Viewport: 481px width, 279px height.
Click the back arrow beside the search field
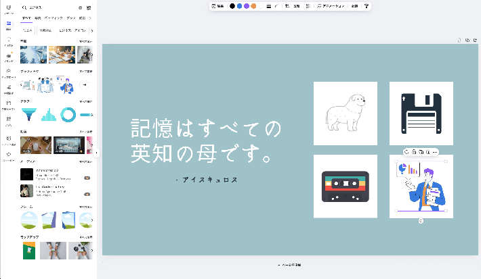click(x=24, y=7)
